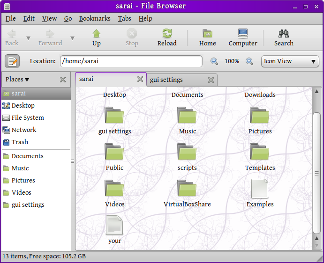Screen dimensions: 324x263
Task: Select the Pictures folder icon
Action: point(260,115)
